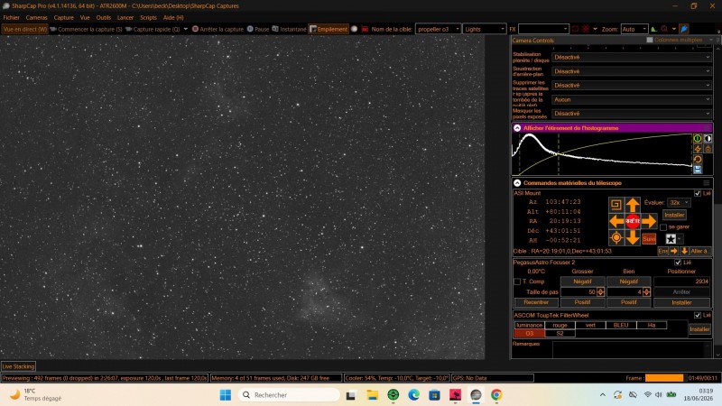Open the Stabilisation planète / disque dropdown

632,57
